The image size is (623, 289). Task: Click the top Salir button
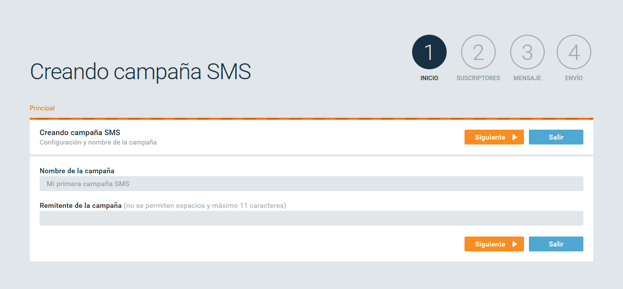coord(556,137)
